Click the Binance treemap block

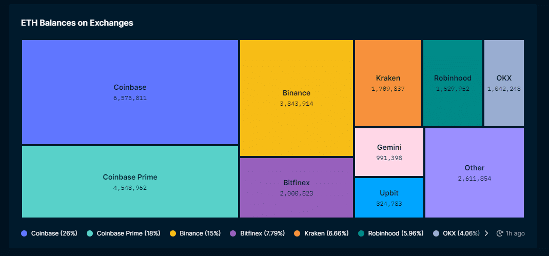pos(296,97)
